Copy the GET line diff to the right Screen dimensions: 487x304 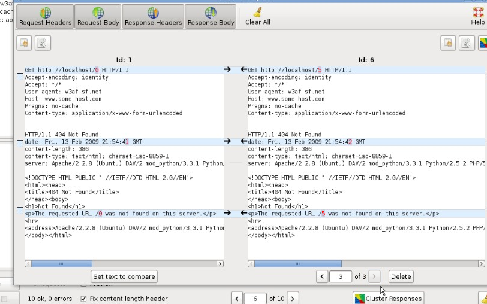[227, 69]
